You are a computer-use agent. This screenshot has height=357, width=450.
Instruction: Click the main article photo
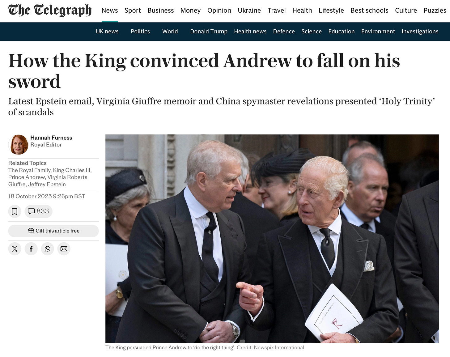click(272, 239)
